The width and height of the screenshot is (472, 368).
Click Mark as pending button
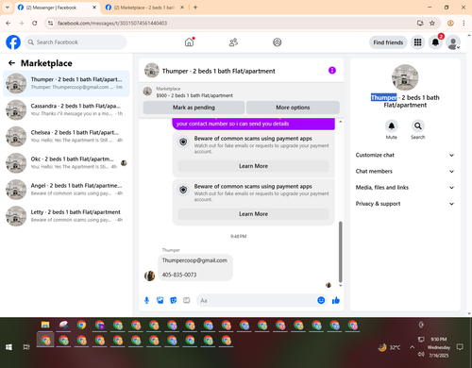[x=194, y=108]
